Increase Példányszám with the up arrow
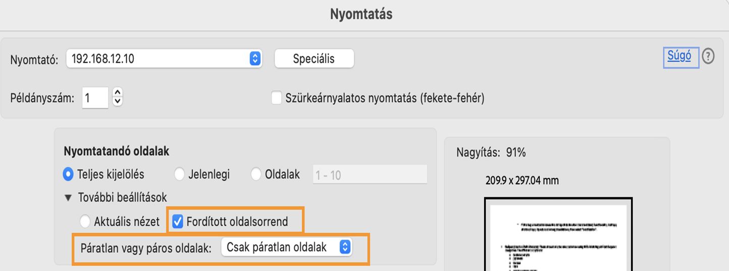Image resolution: width=729 pixels, height=271 pixels. tap(118, 93)
